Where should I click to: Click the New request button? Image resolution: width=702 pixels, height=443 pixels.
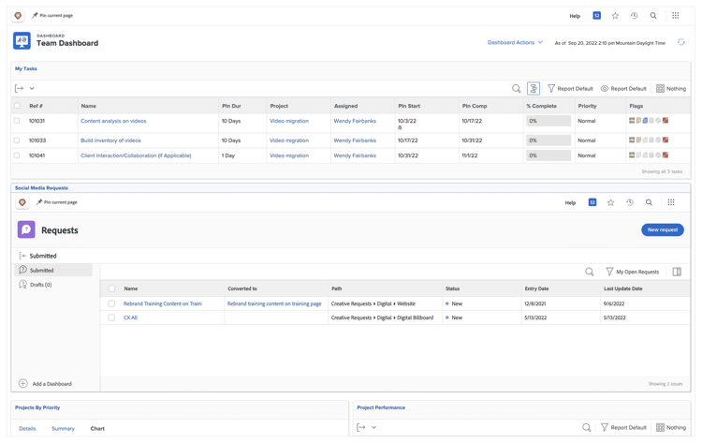point(662,229)
